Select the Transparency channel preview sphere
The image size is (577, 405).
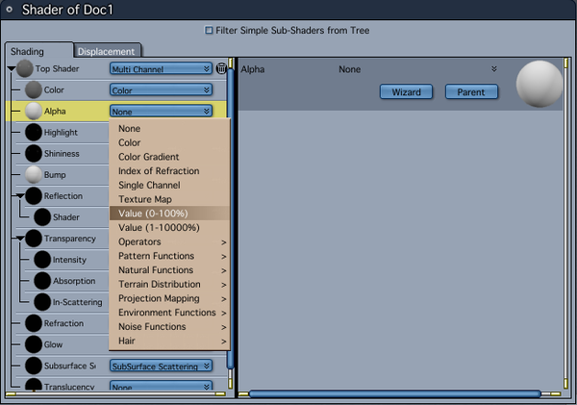(33, 239)
